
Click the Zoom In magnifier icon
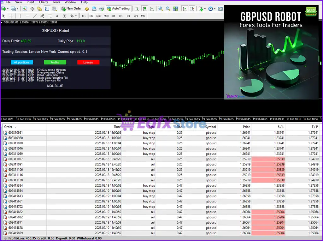coord(161,9)
